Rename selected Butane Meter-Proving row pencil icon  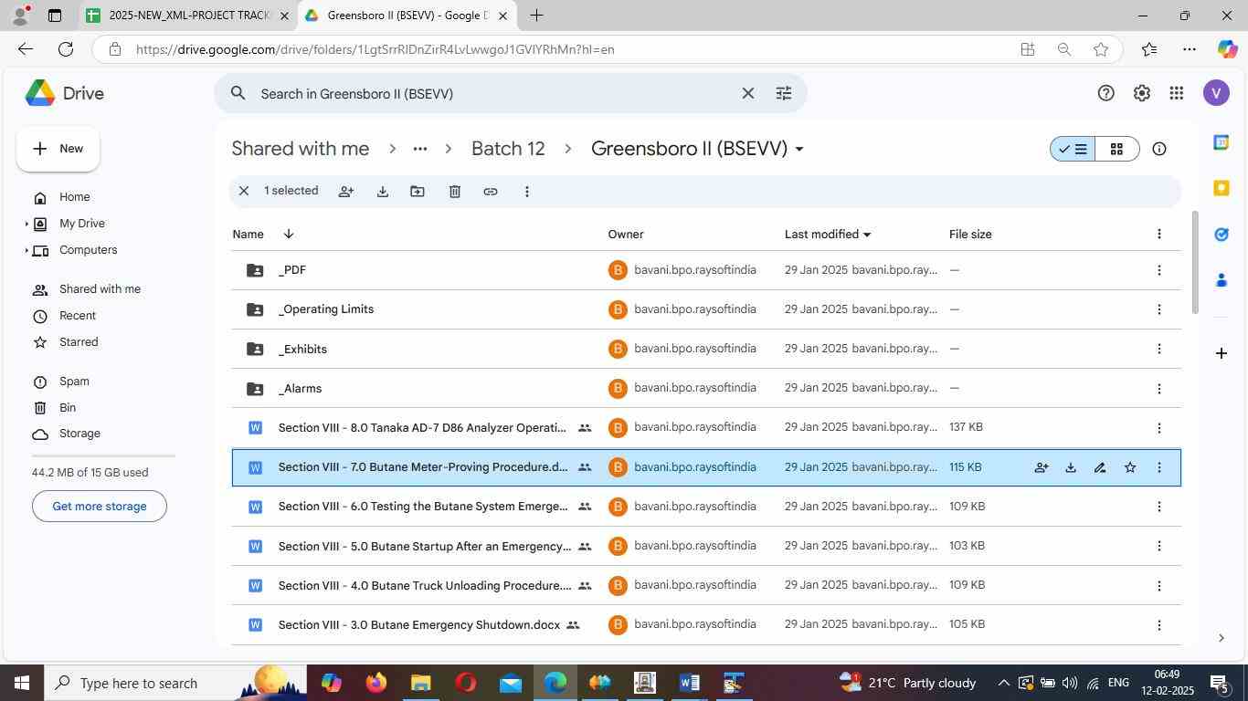[x=1100, y=467]
